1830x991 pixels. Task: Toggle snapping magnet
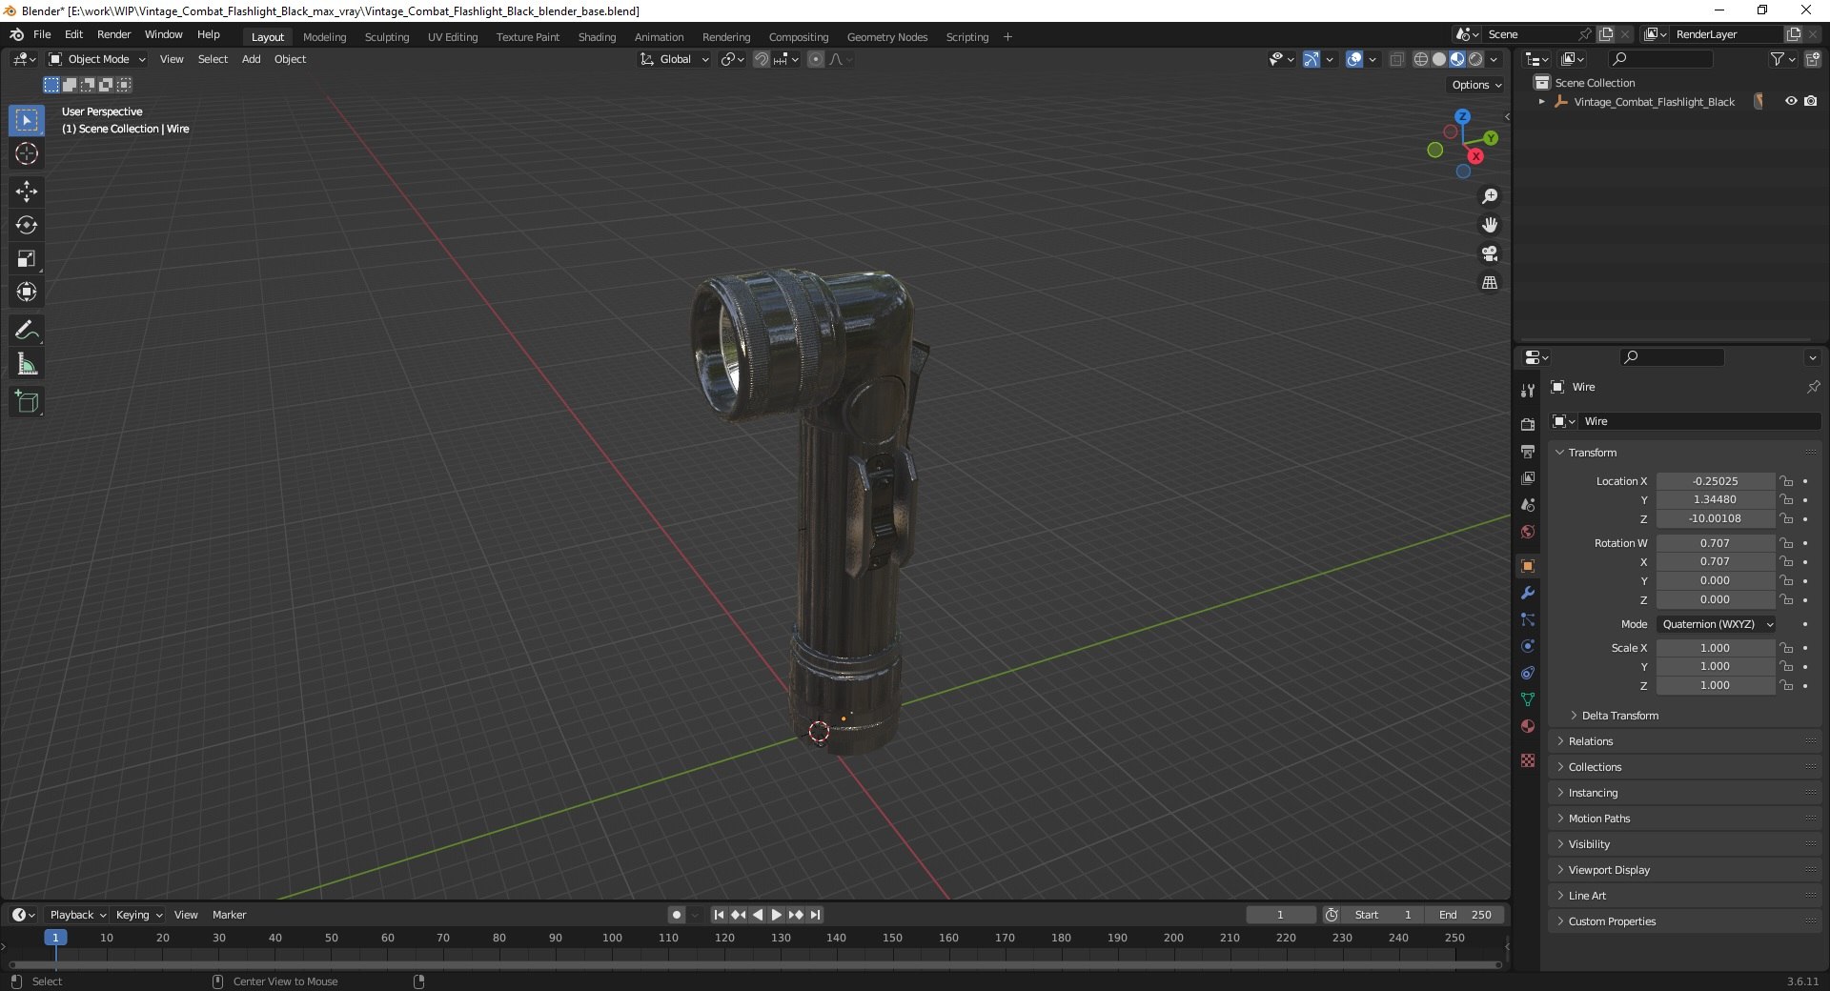pos(762,59)
